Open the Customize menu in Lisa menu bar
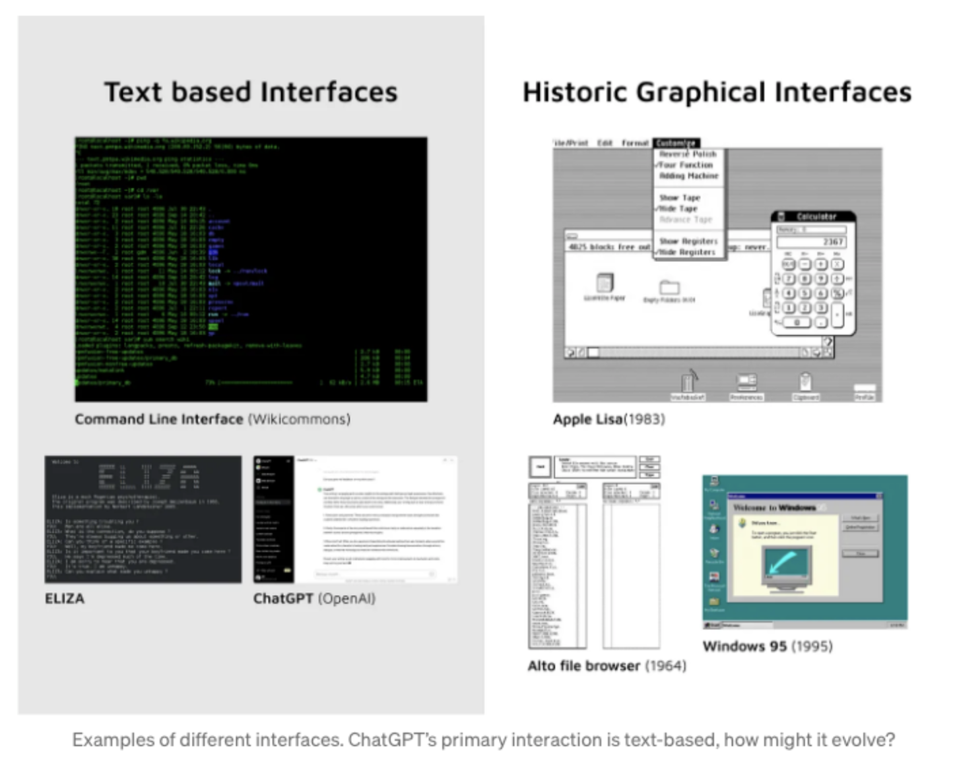This screenshot has width=953, height=777. (676, 142)
